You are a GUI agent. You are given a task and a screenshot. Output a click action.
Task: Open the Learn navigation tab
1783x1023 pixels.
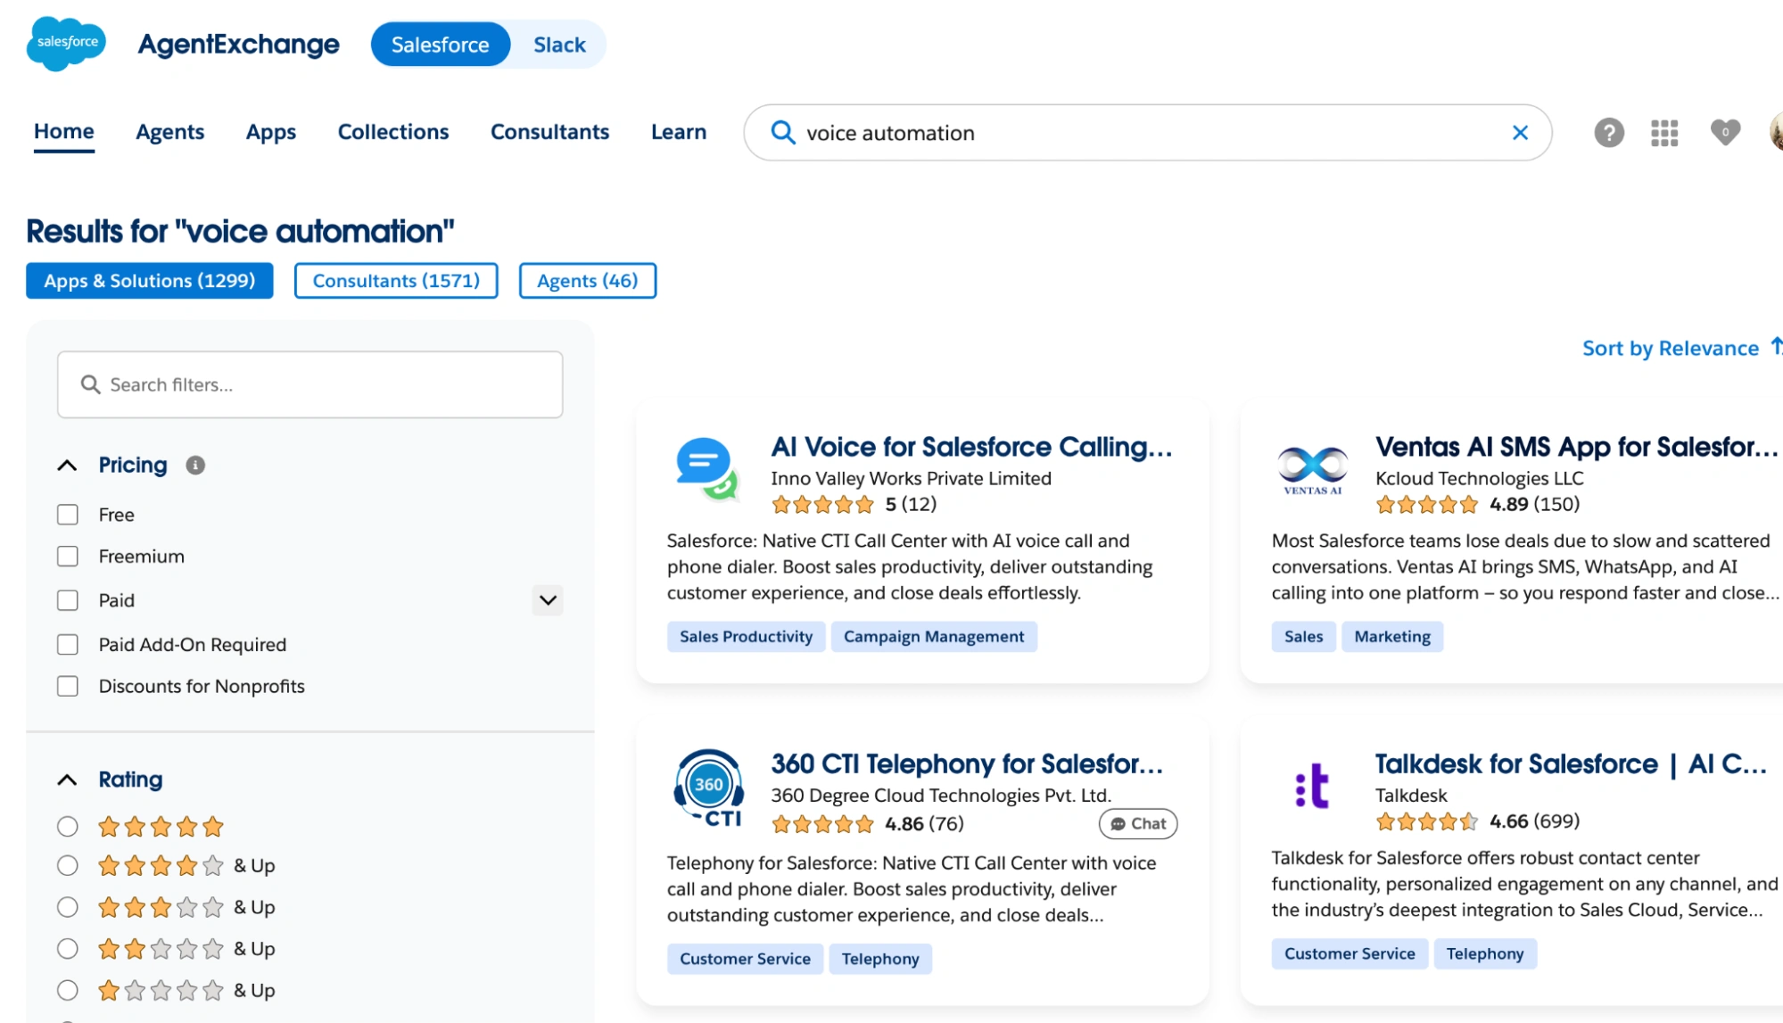pyautogui.click(x=679, y=132)
